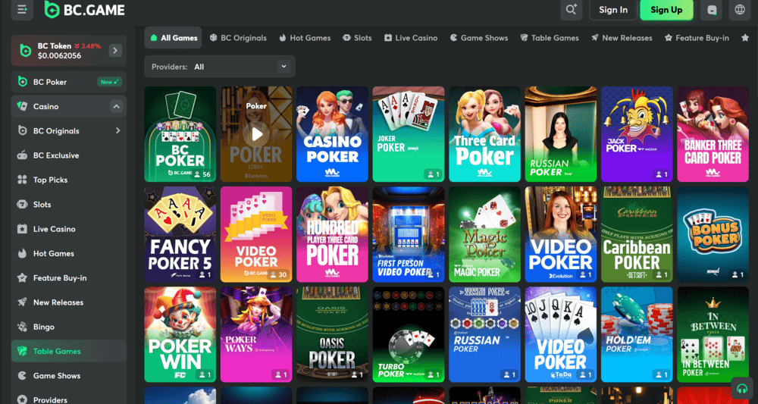758x404 pixels.
Task: Click the New Releases rocket icon in the sidebar
Action: [22, 302]
